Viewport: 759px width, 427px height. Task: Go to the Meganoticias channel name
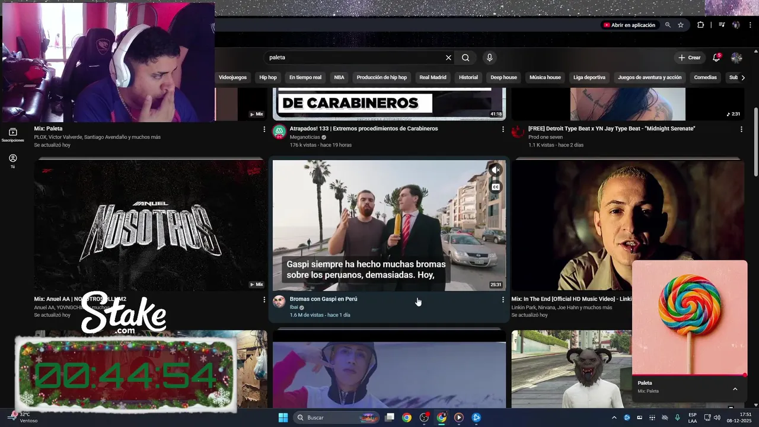[304, 137]
